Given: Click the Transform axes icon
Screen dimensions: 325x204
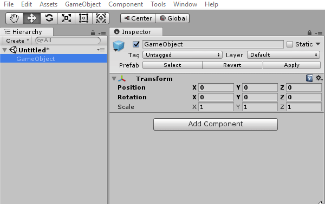Looking at the screenshot, I should pyautogui.click(x=122, y=79).
